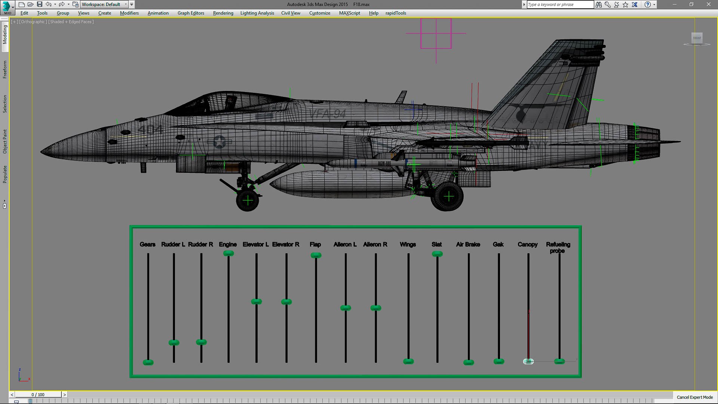718x404 pixels.
Task: Open the Rendering menu
Action: [223, 13]
